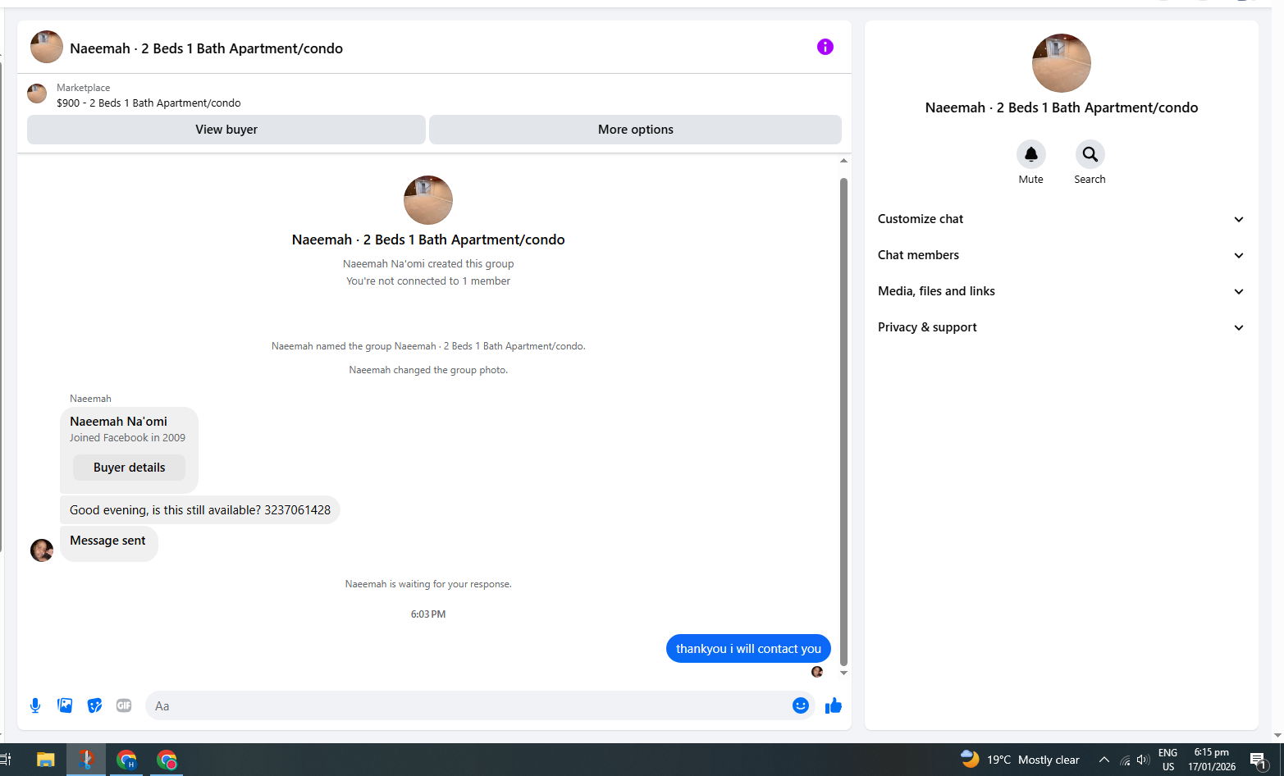Expand the Privacy & support section
Image resolution: width=1284 pixels, height=776 pixels.
point(1062,327)
